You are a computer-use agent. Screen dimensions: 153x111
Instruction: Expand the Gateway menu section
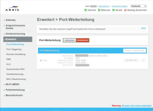click(10, 20)
